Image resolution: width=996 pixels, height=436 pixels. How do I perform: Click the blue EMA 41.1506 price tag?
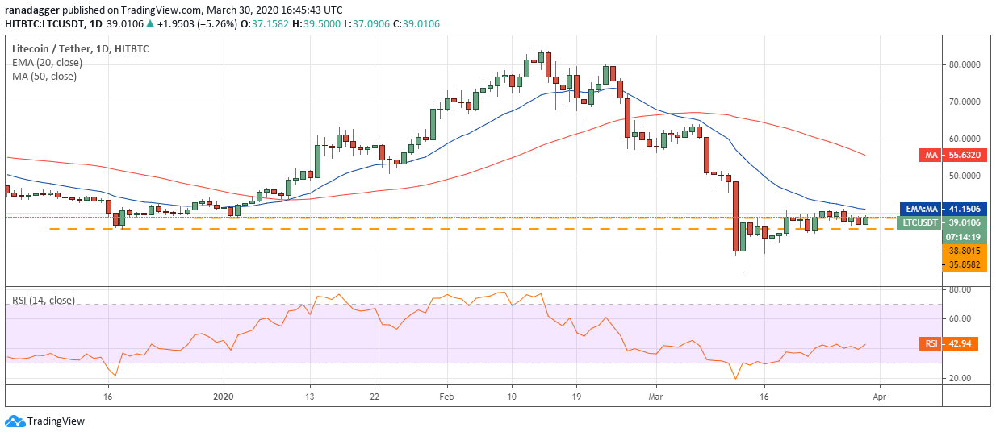pos(943,209)
